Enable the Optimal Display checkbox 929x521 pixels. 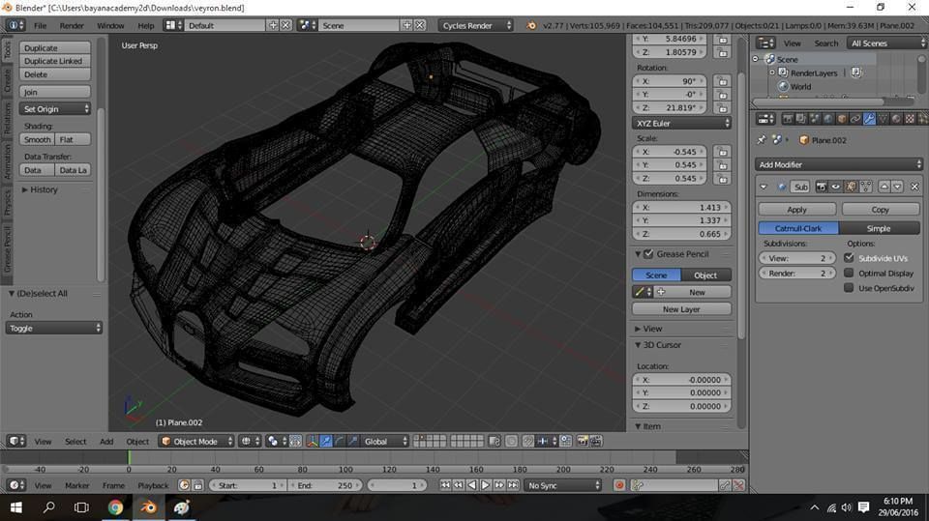tap(849, 273)
